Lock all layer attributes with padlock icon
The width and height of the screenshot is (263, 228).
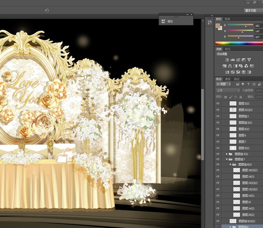(x=241, y=97)
